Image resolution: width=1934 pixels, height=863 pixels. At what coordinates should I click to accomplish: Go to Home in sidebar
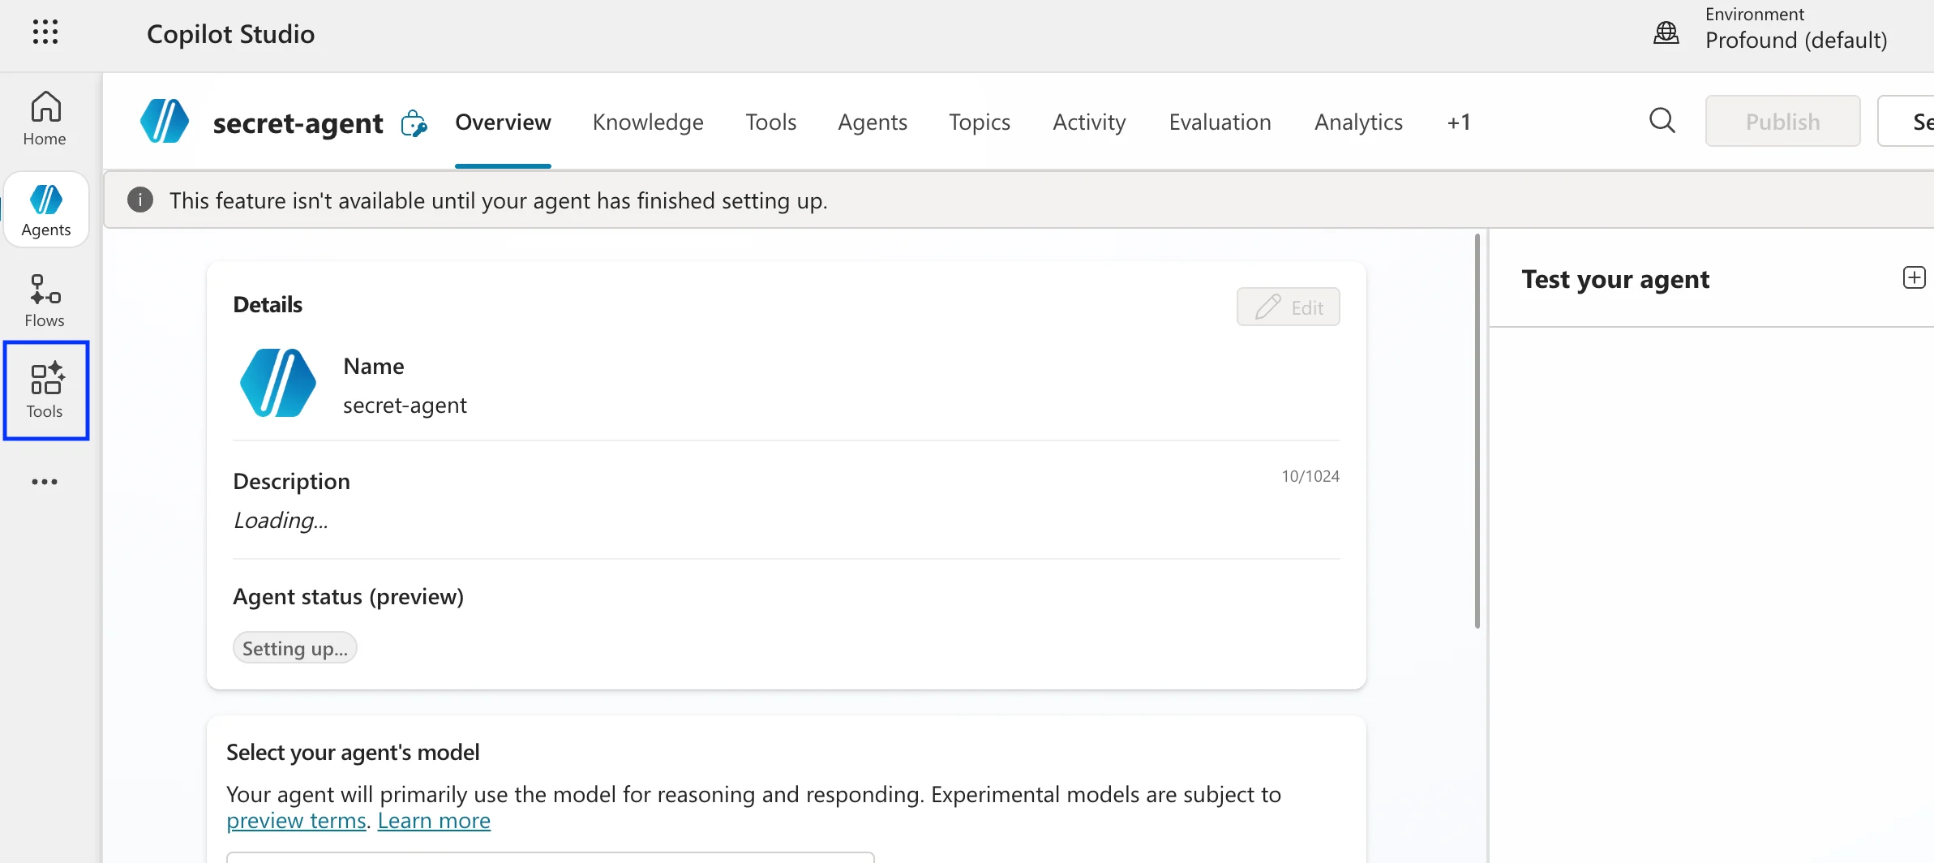tap(45, 118)
